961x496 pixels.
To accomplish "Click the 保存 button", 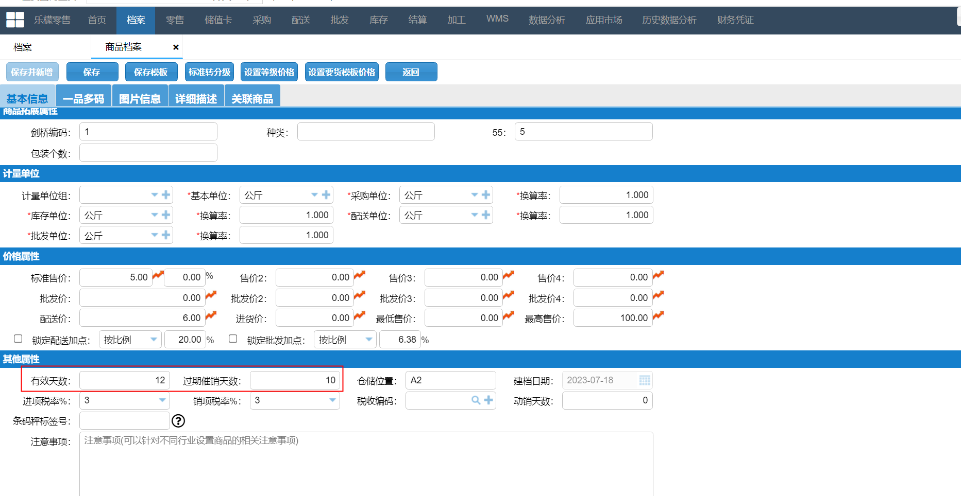I will pos(92,72).
